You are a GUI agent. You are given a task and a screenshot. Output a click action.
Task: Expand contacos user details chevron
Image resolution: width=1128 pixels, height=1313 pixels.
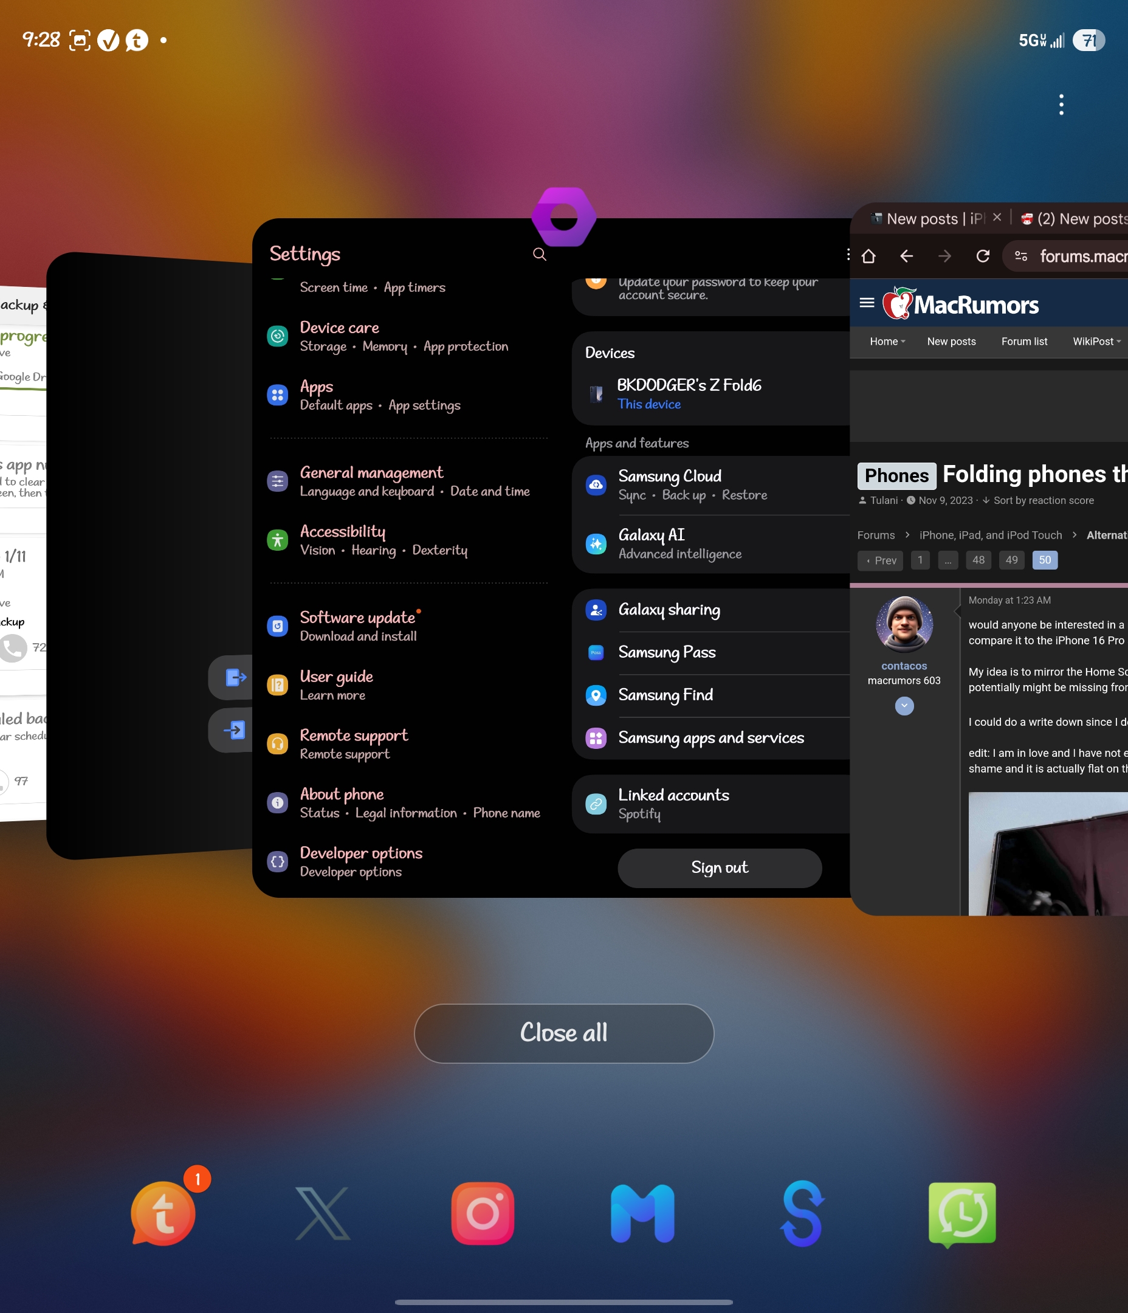(904, 705)
